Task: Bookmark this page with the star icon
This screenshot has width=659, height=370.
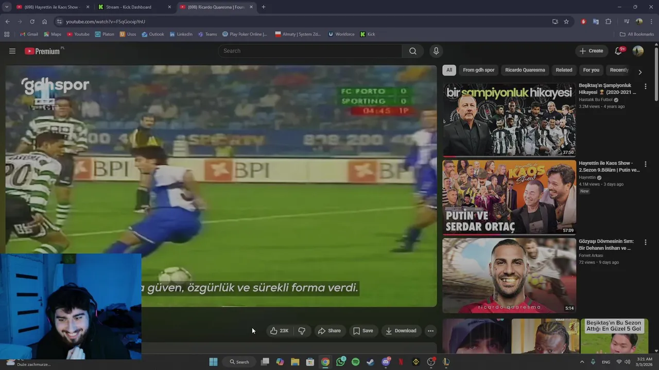Action: [x=566, y=22]
